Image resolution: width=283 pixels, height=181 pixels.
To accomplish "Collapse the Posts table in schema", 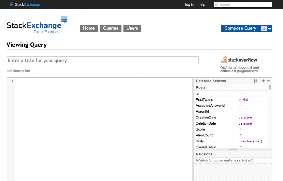I will pos(201,87).
